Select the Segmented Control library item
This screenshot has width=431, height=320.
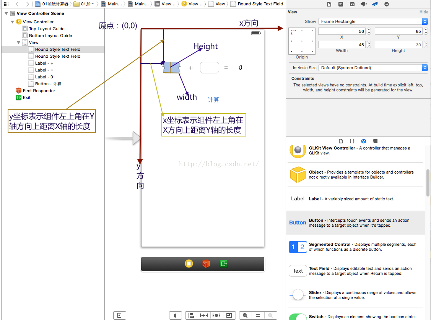(x=355, y=247)
